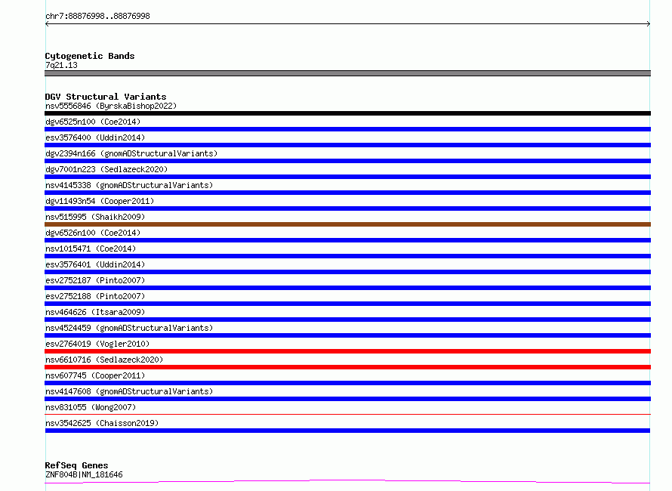Select esv2752187 (Pinto2007) label

[95, 280]
